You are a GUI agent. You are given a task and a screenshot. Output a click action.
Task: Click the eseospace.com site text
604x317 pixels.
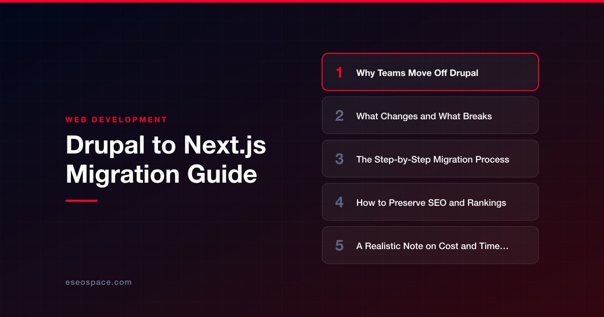(99, 282)
